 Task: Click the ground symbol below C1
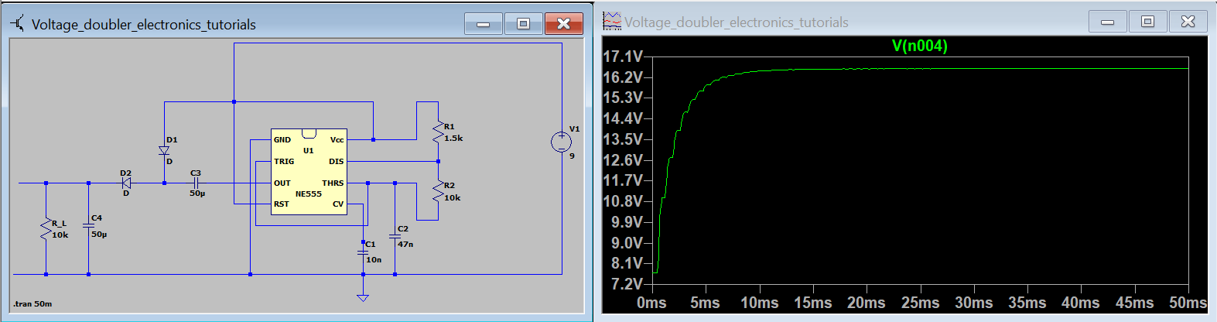coord(363,297)
